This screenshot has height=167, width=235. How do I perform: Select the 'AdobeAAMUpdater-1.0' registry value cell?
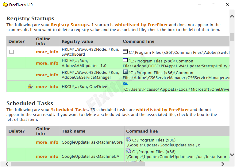91,63
